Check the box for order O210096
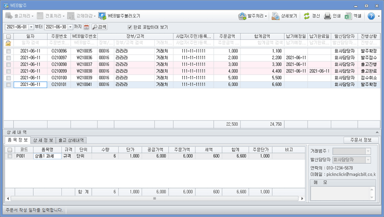 [x=8, y=50]
